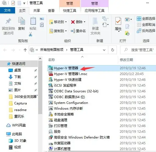Screen dimensions: 156x152
Task: Click the Paste shortcut icon
Action: [42, 25]
